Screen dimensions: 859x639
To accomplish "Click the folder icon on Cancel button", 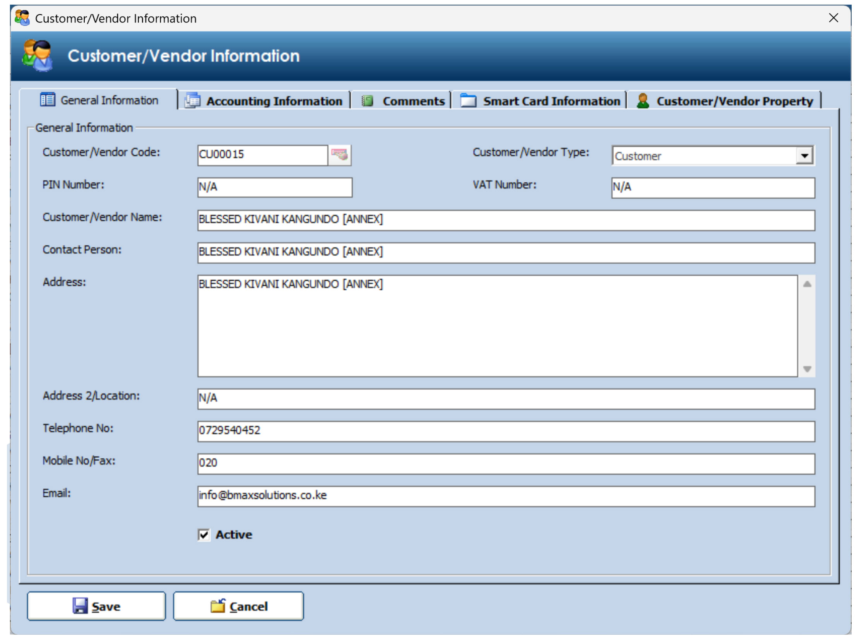I will [218, 606].
